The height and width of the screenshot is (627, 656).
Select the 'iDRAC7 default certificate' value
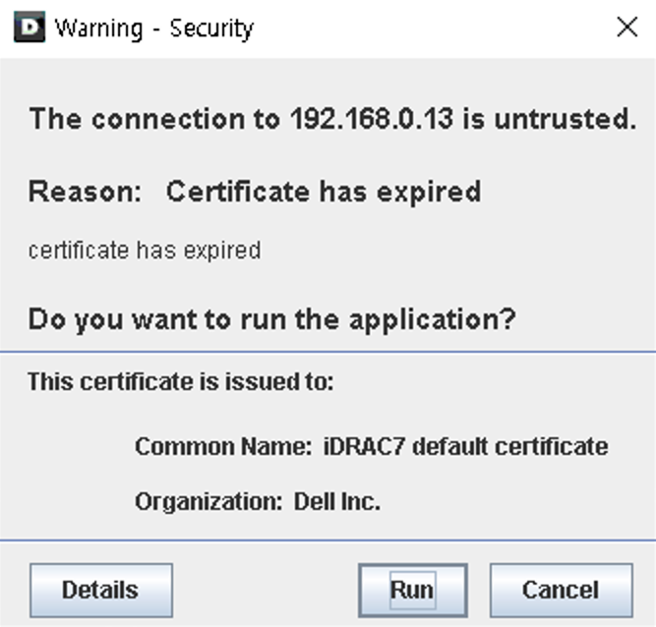[x=465, y=446]
